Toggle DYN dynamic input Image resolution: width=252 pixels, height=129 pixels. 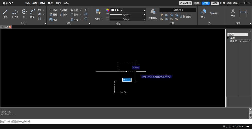(x=248, y=127)
